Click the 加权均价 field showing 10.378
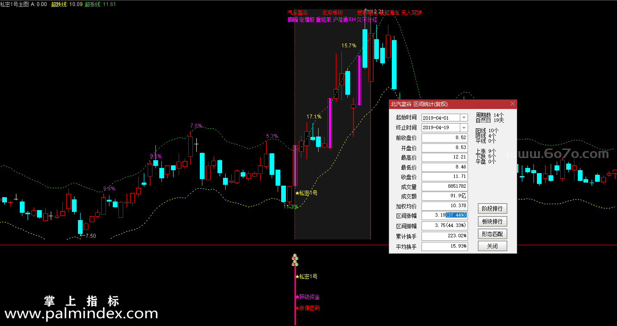 444,206
